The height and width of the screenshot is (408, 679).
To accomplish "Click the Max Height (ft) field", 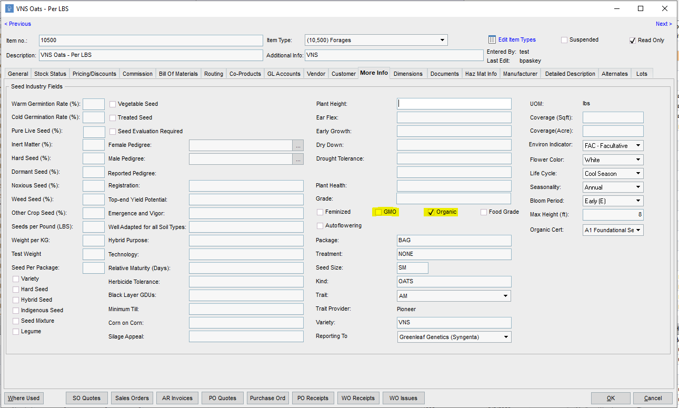I will 613,214.
